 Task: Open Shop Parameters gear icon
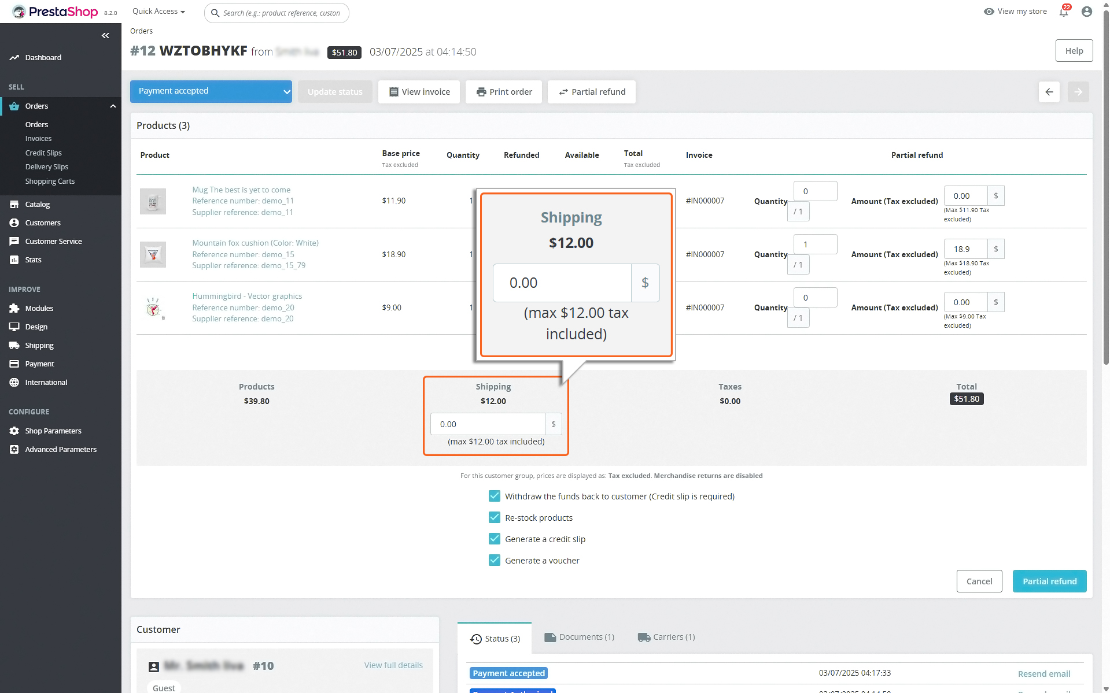click(x=14, y=431)
